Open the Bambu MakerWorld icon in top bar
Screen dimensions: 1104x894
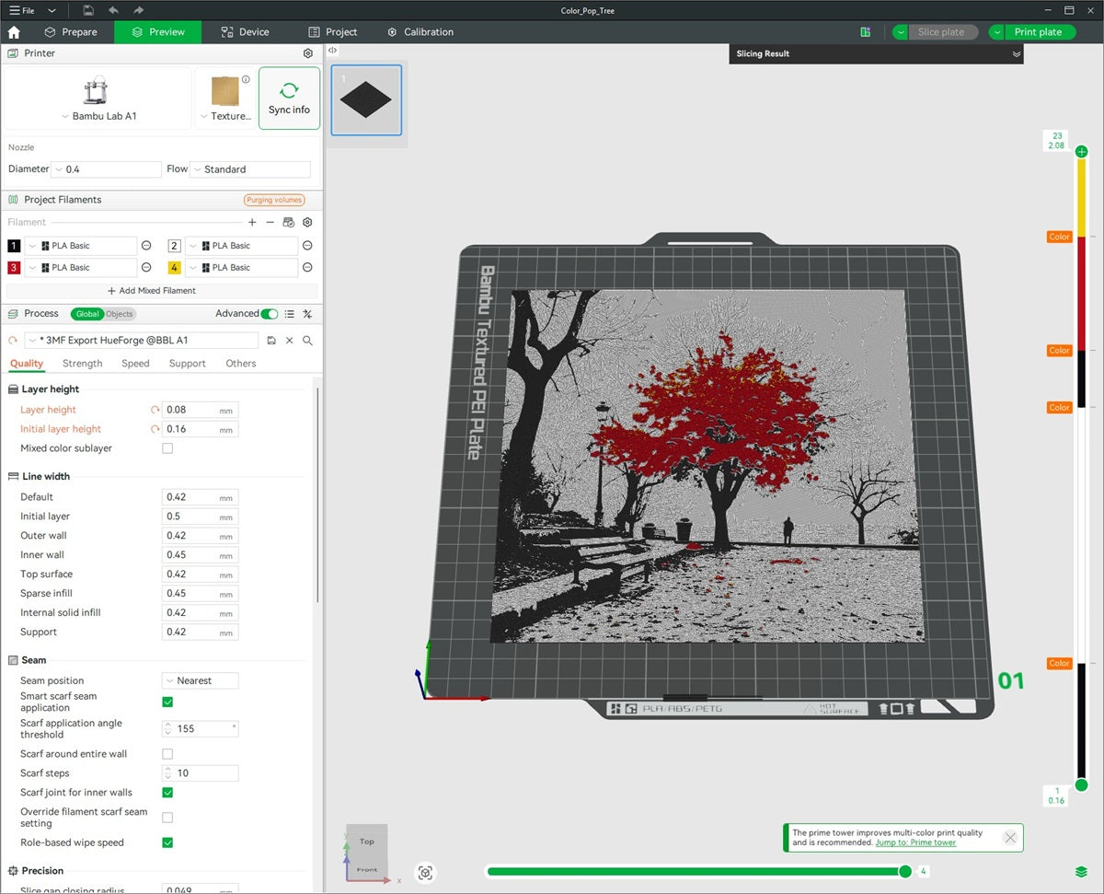866,32
